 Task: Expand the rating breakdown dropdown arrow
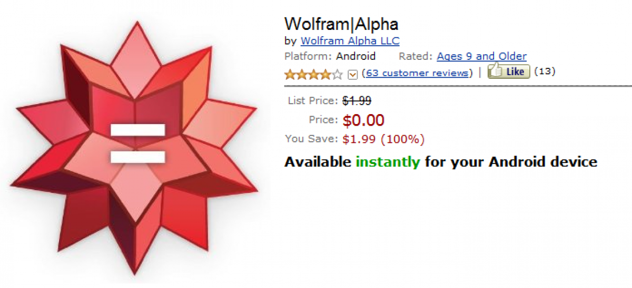[x=353, y=74]
